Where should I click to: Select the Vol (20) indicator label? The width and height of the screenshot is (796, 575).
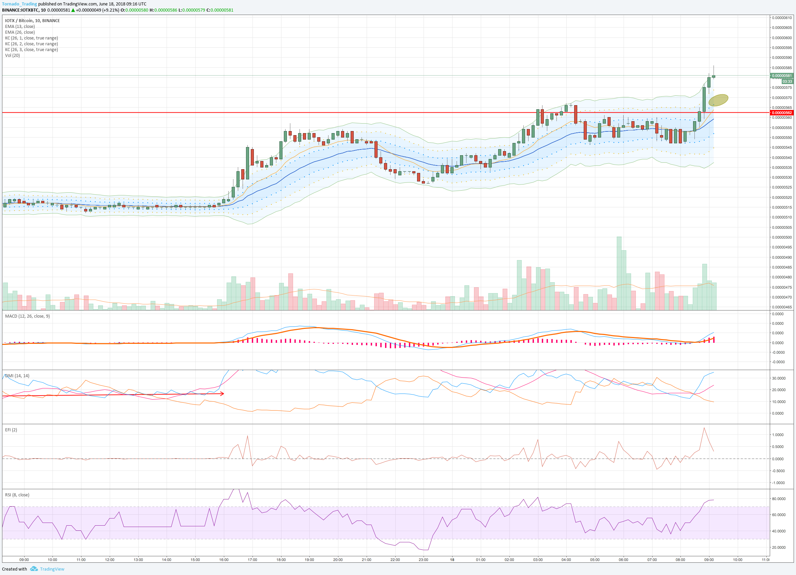[12, 55]
